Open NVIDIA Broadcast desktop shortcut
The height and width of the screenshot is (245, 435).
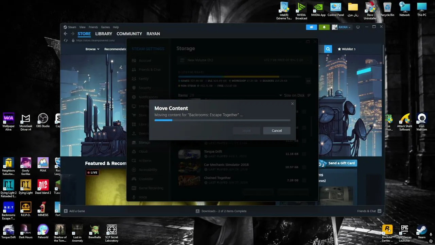click(301, 11)
